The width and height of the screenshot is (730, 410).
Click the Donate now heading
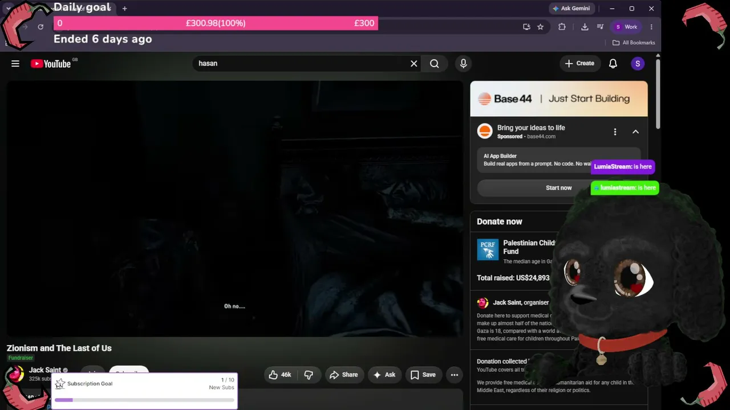(500, 222)
